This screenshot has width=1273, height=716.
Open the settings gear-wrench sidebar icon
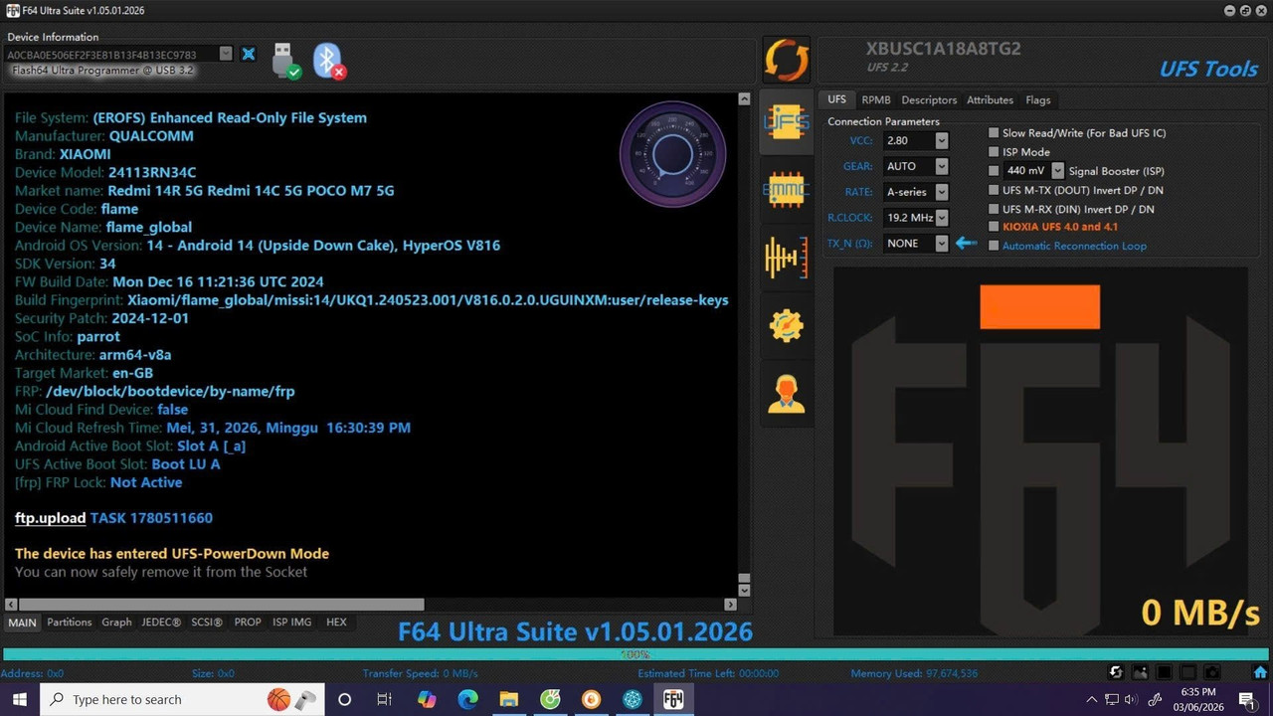click(786, 325)
